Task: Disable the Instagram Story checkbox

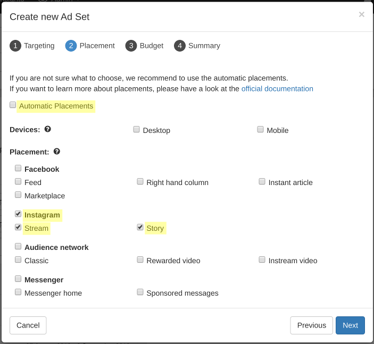Action: pos(140,228)
